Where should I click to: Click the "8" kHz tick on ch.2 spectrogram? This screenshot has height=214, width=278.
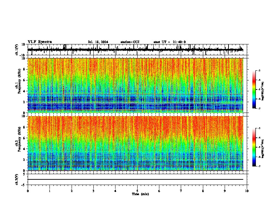click(x=24, y=127)
